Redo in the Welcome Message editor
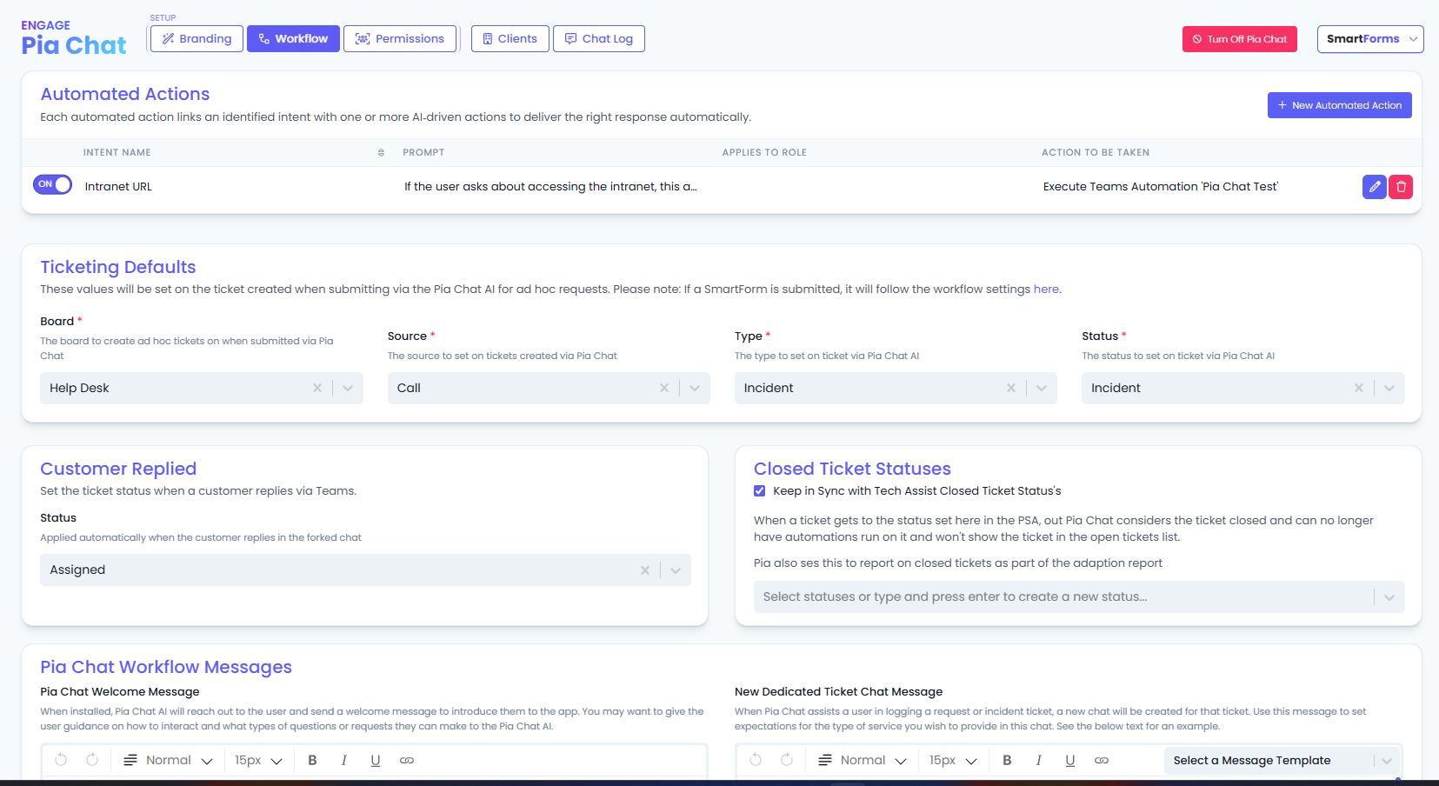The height and width of the screenshot is (786, 1439). pyautogui.click(x=92, y=760)
